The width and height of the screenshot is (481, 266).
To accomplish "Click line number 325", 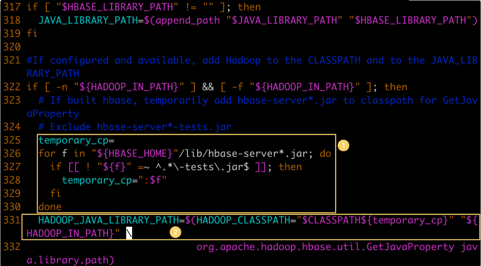I will pos(12,140).
